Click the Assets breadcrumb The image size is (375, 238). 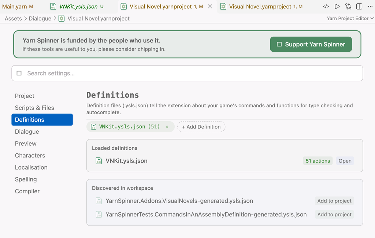pos(13,18)
